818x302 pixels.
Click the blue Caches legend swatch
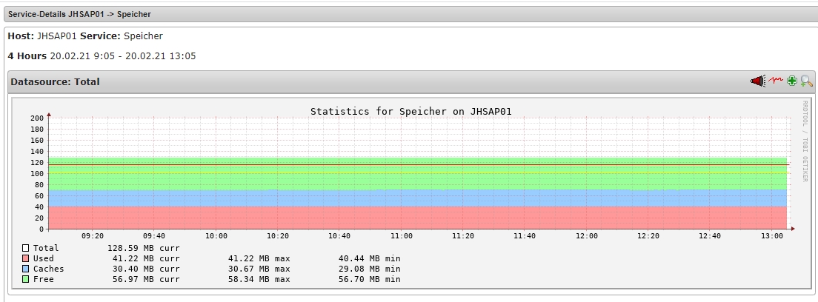coord(26,269)
